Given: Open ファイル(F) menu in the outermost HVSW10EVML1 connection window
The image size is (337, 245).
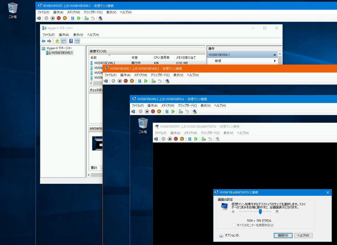Looking at the screenshot, I should [x=43, y=12].
